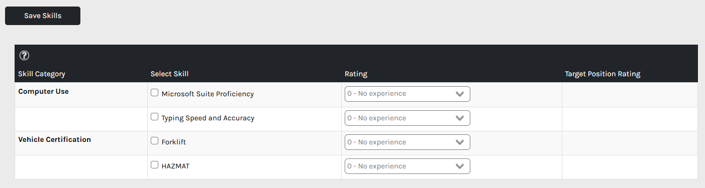Enable the Typing Speed and Accuracy checkbox

pyautogui.click(x=155, y=117)
